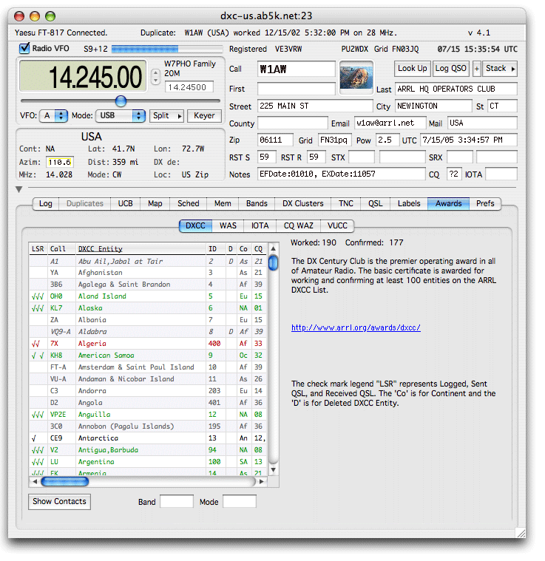The height and width of the screenshot is (561, 545).
Task: Click the Log QSO button
Action: (x=450, y=69)
